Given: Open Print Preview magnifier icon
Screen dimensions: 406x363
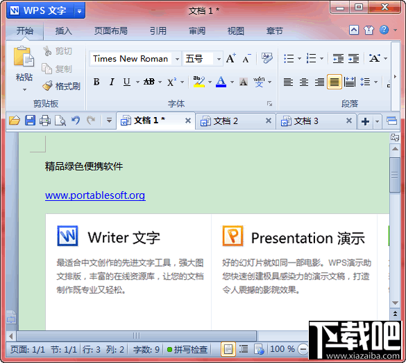Looking at the screenshot, I should [x=60, y=121].
